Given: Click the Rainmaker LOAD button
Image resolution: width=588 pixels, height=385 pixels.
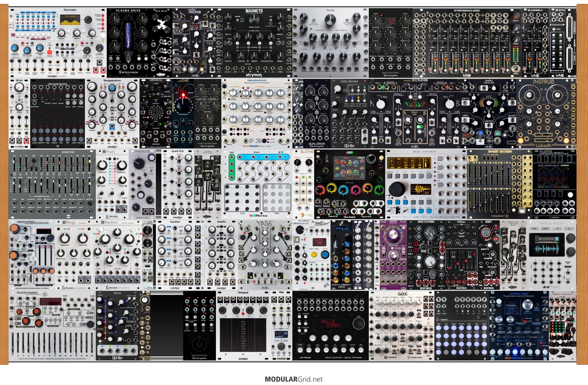Looking at the screenshot, I should pyautogui.click(x=103, y=28).
